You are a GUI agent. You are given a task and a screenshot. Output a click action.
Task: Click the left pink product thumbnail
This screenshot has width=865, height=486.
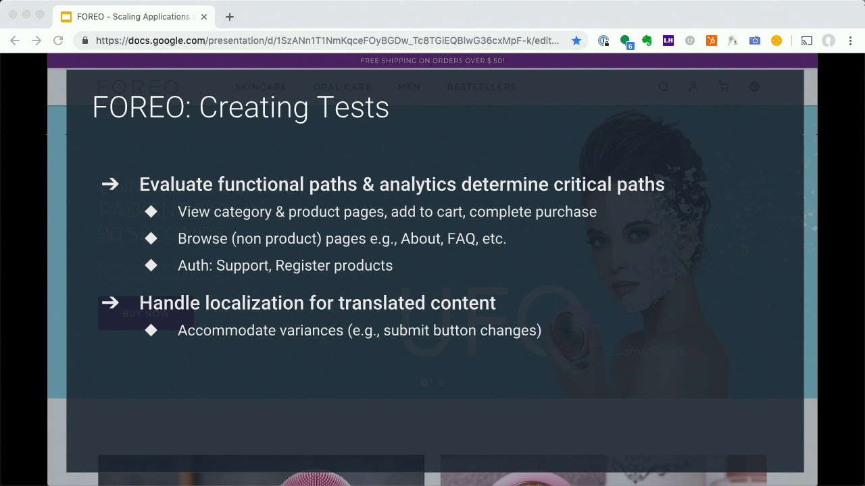click(261, 470)
